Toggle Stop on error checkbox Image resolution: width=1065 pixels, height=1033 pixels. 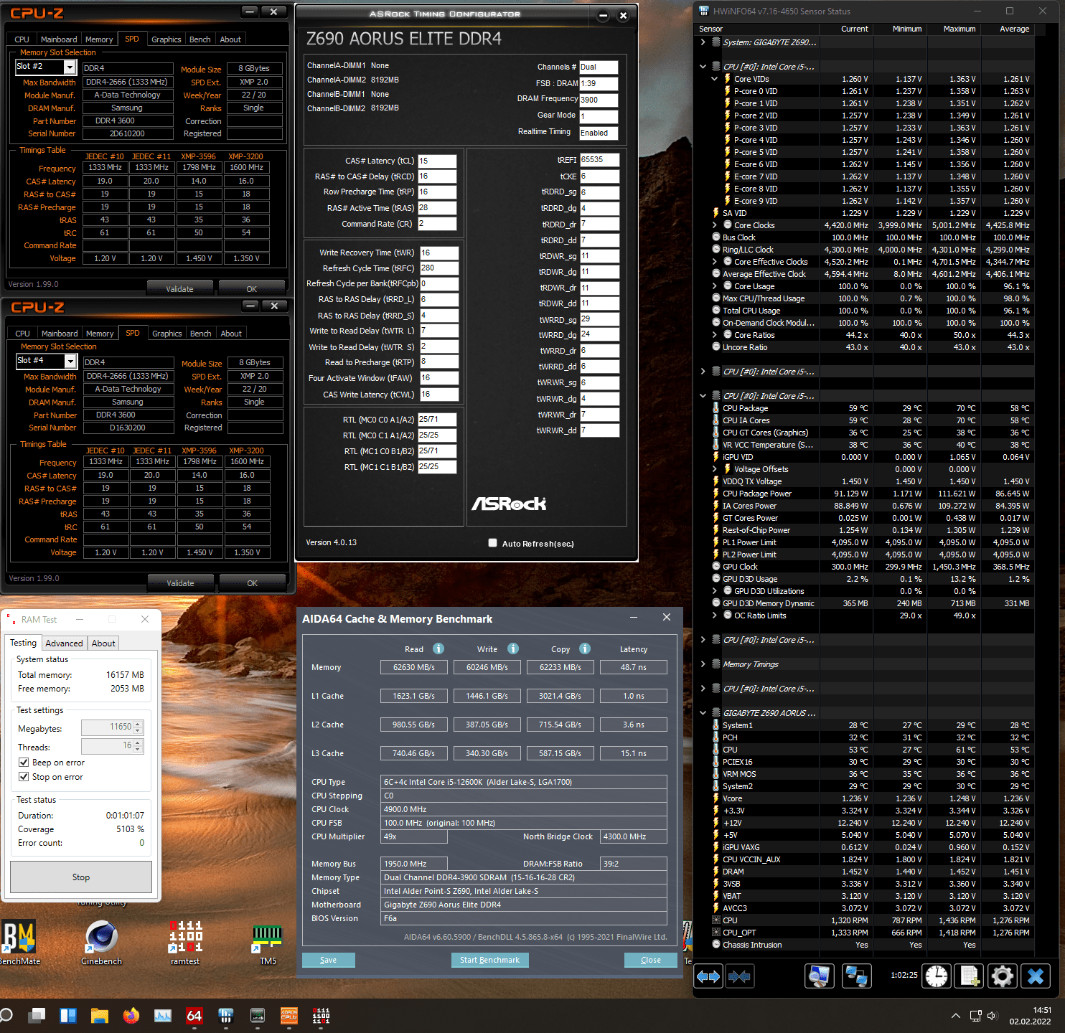(24, 777)
